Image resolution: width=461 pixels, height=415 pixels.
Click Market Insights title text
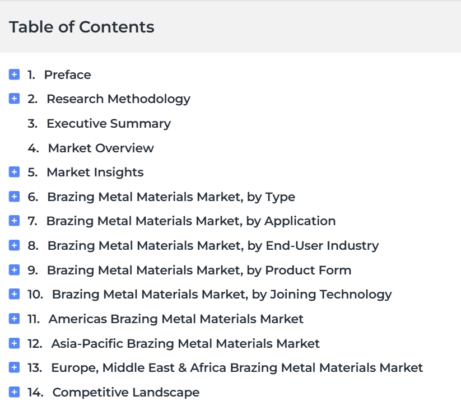coord(95,172)
